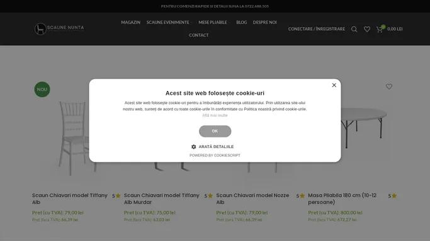Open Scaun Chiavari model Tiffany Alb product

[70, 199]
